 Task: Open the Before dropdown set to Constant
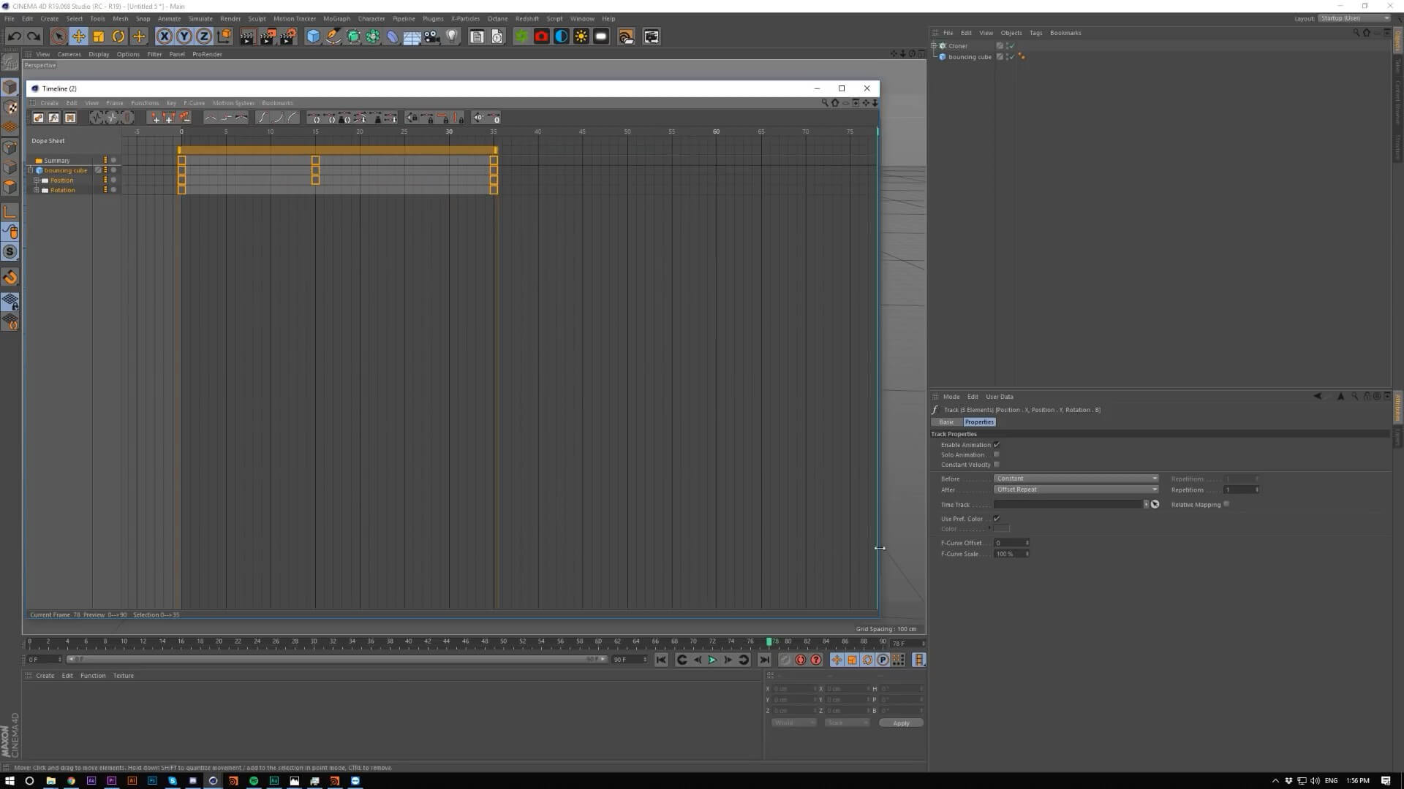pos(1076,479)
